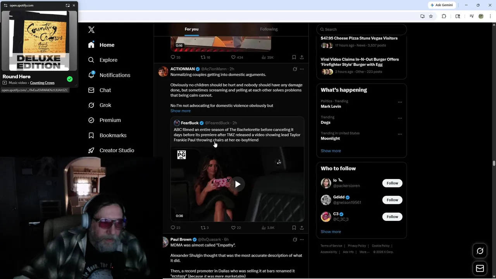This screenshot has width=496, height=279.
Task: Switch to the Following tab
Action: (269, 29)
